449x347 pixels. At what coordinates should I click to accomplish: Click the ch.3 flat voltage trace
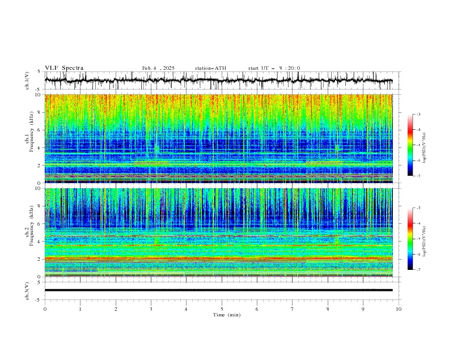click(x=218, y=290)
